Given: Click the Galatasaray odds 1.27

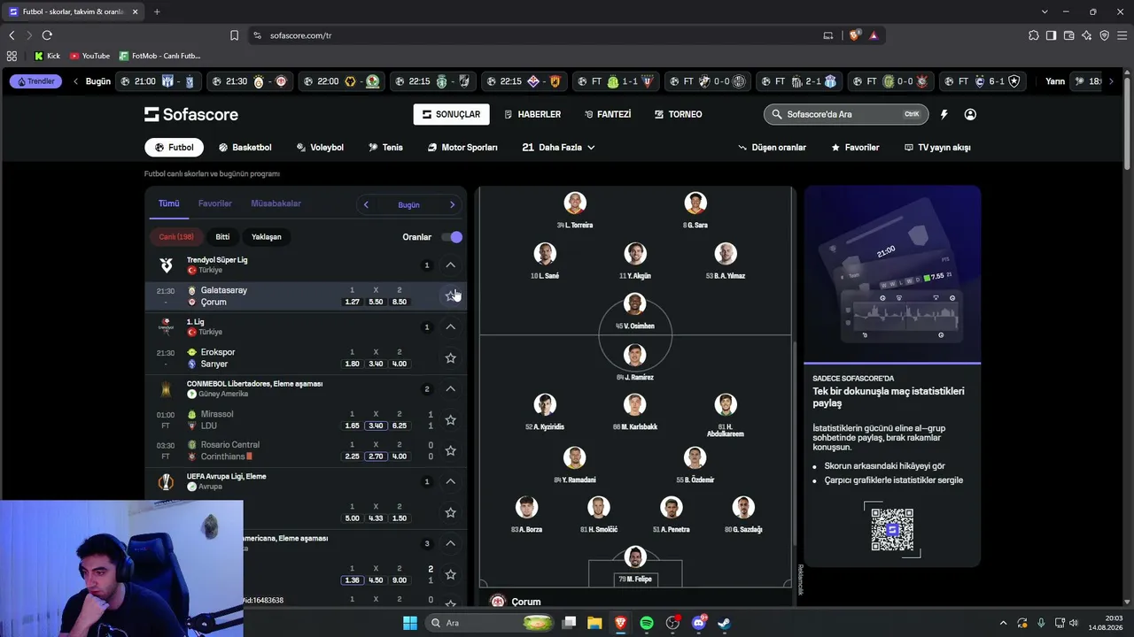Looking at the screenshot, I should click(x=352, y=302).
